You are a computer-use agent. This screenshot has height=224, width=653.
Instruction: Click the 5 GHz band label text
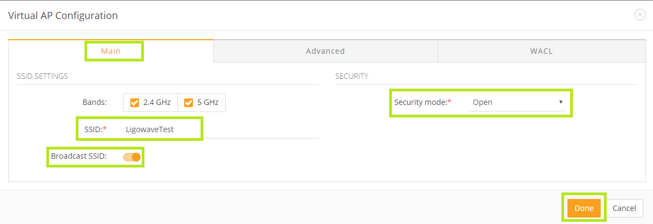click(208, 102)
